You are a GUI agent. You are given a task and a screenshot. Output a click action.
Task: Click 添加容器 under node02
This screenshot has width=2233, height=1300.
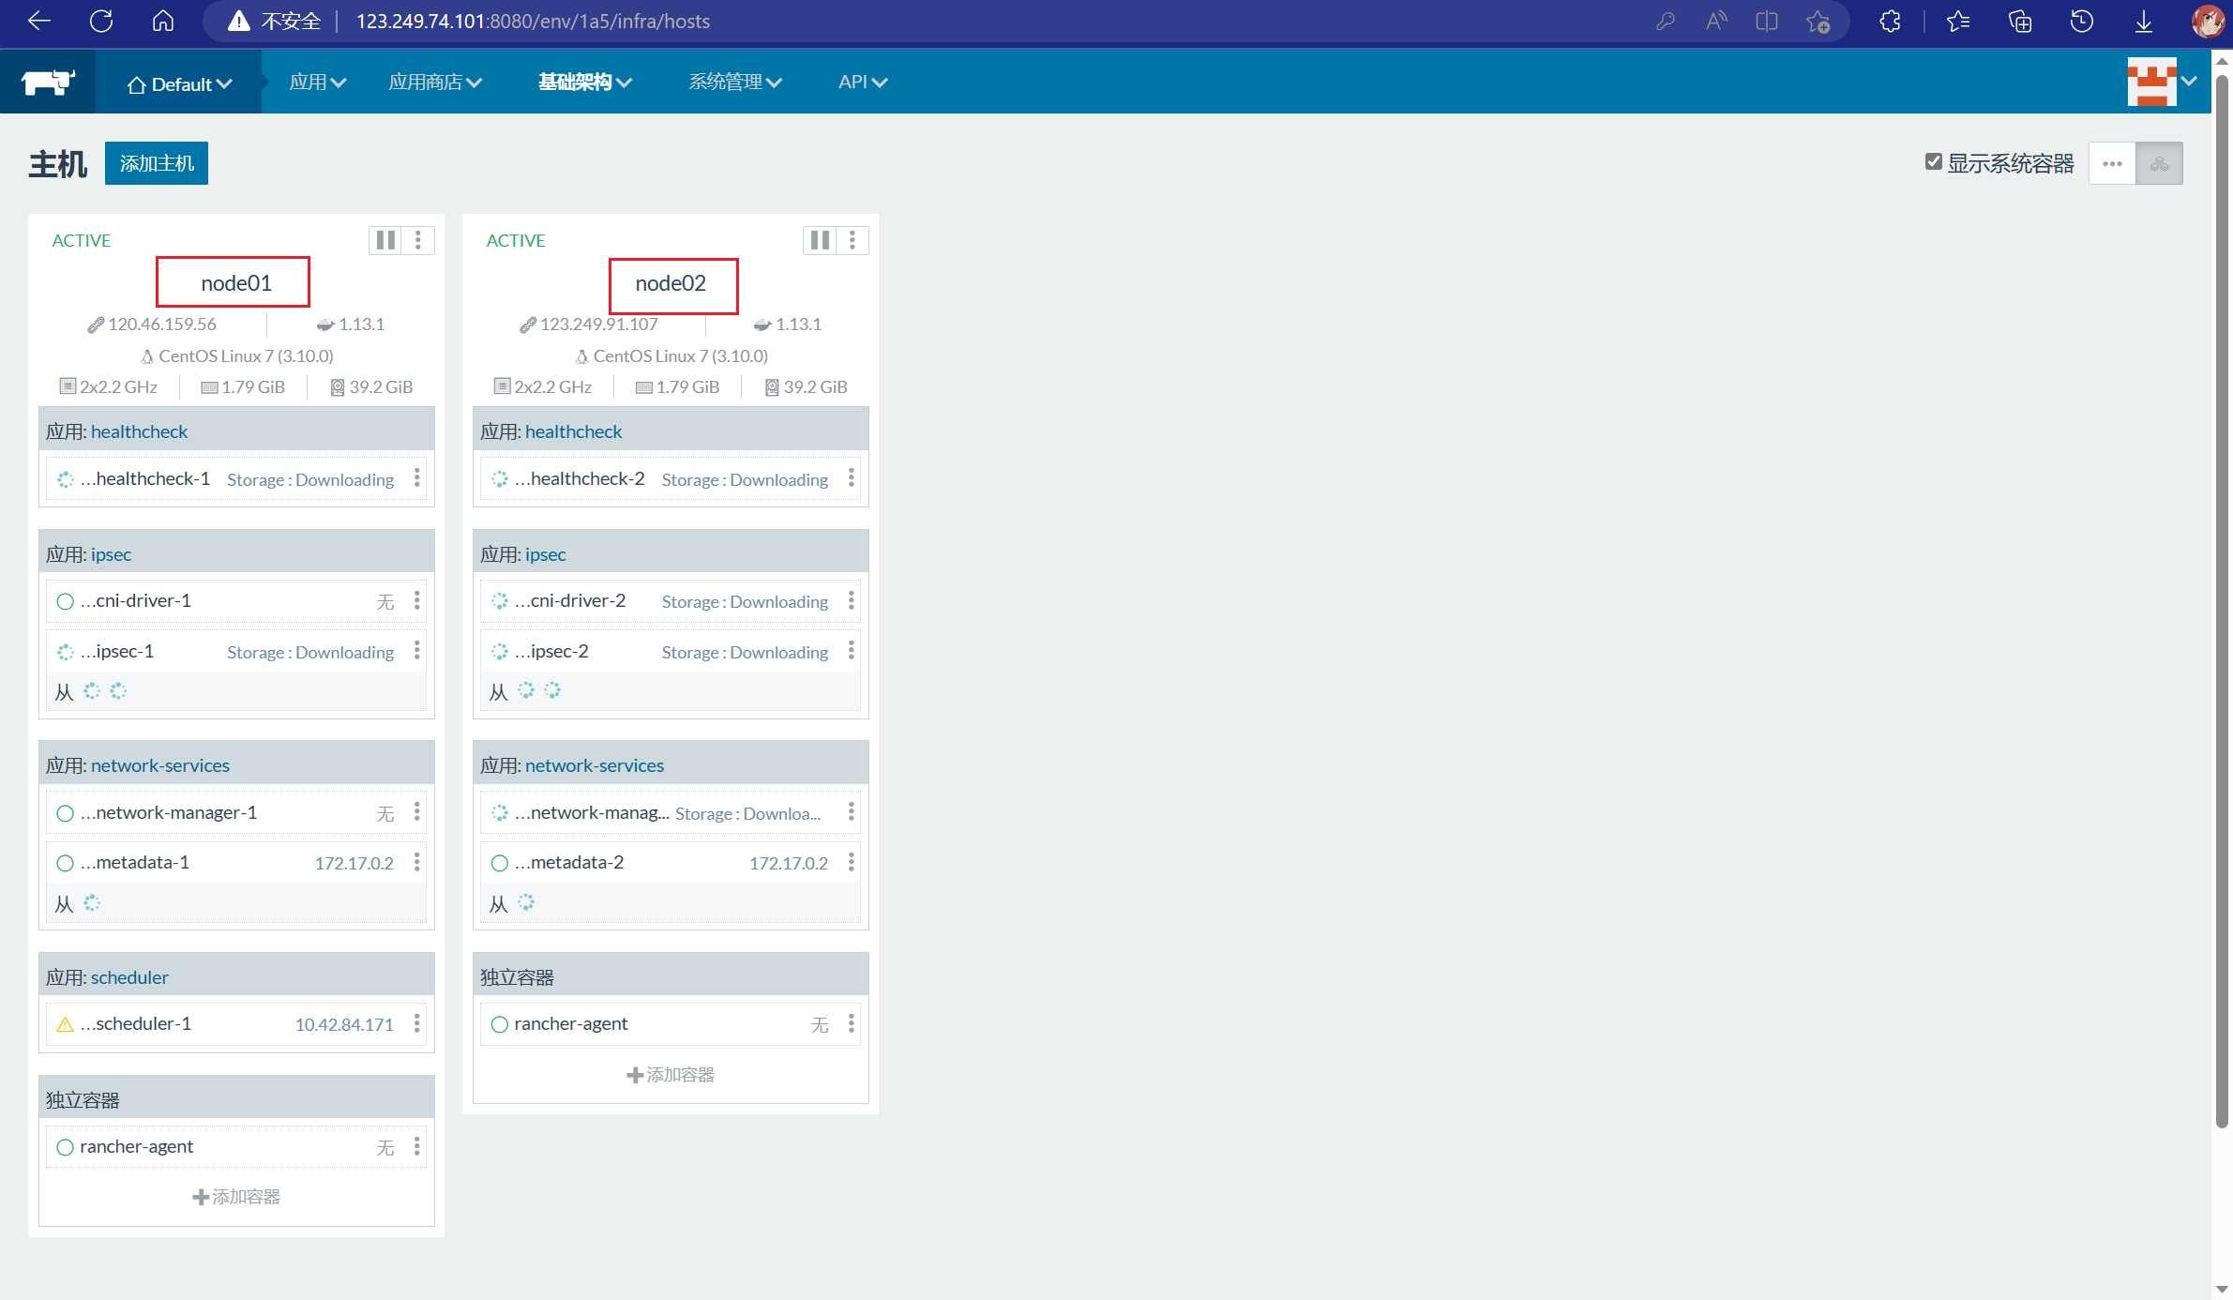pyautogui.click(x=671, y=1075)
